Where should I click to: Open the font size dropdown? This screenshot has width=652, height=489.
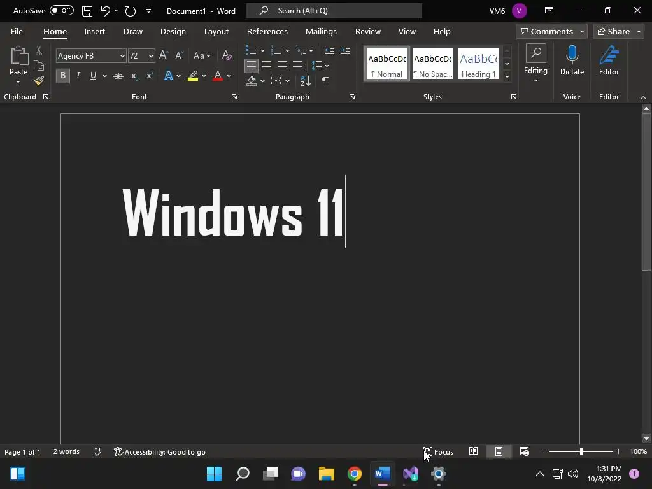click(x=150, y=56)
